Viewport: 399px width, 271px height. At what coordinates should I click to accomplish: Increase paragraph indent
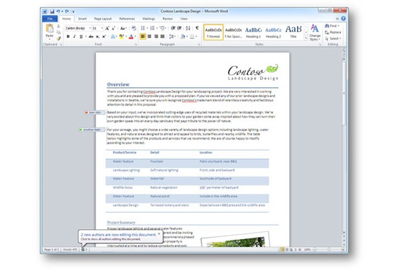(x=180, y=28)
